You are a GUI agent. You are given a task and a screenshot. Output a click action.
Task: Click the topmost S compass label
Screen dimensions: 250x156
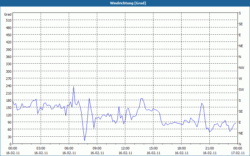coord(240,13)
